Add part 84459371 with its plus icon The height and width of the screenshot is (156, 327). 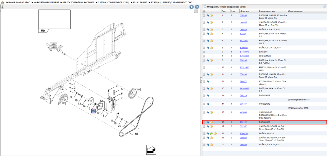point(204,52)
